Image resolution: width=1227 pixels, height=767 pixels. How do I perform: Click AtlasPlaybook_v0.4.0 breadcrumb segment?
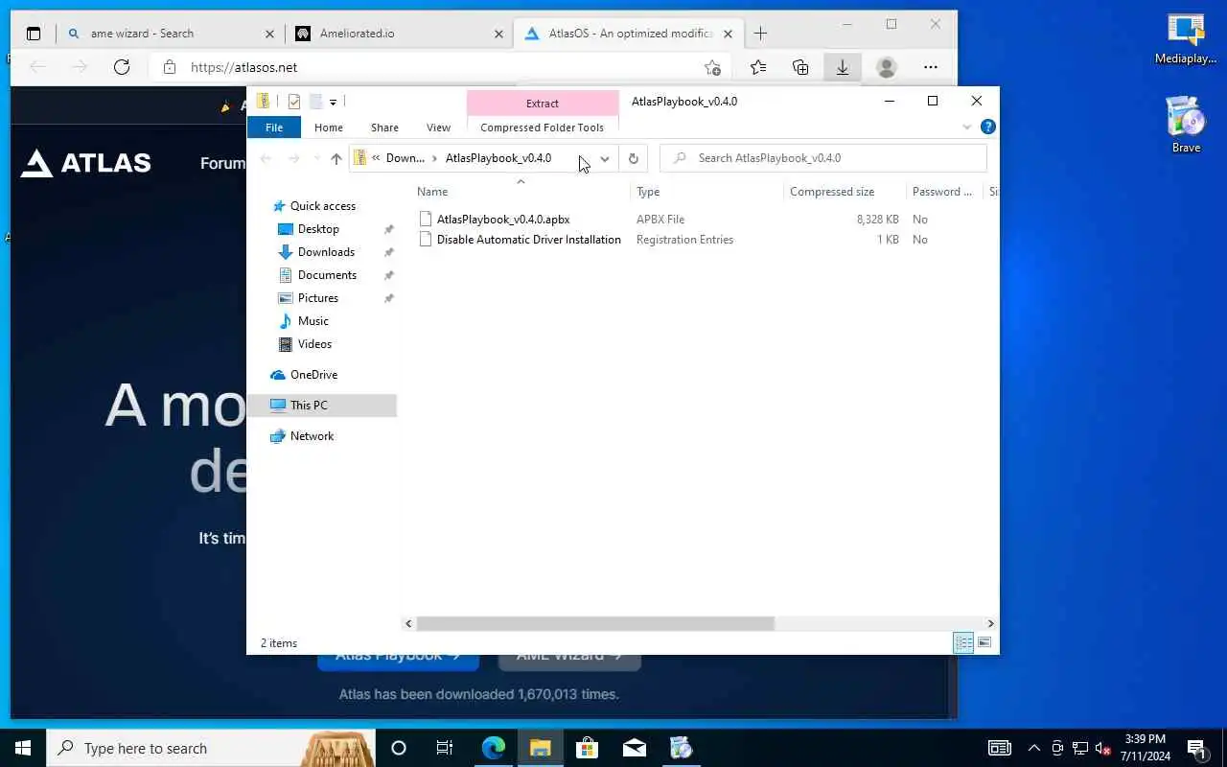click(x=498, y=158)
